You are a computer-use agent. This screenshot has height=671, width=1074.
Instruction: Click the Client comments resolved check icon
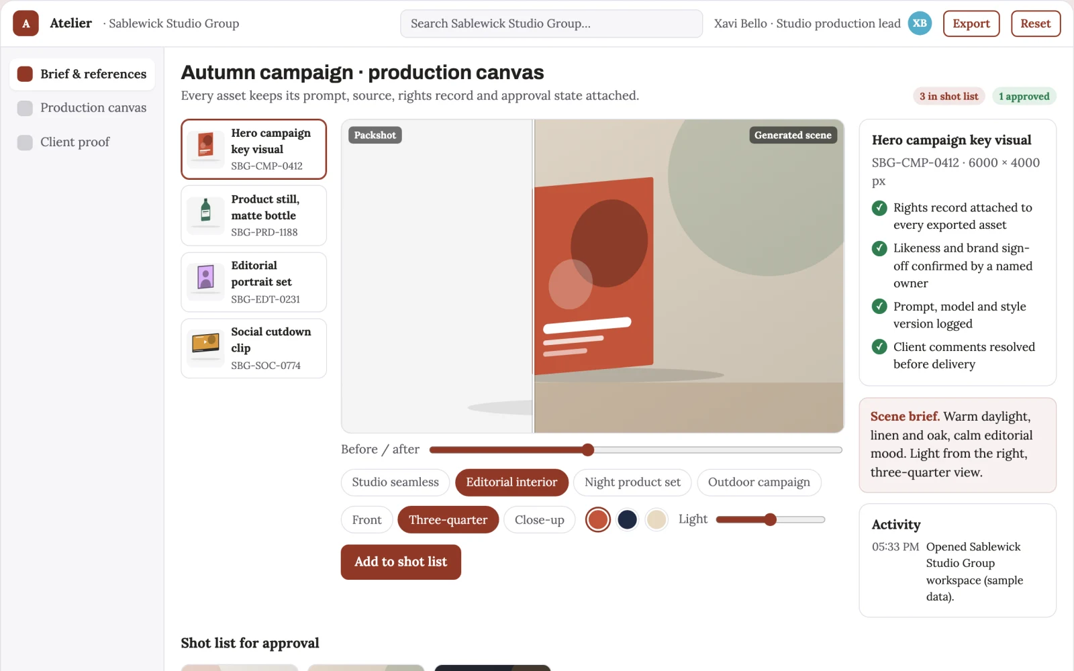point(879,347)
